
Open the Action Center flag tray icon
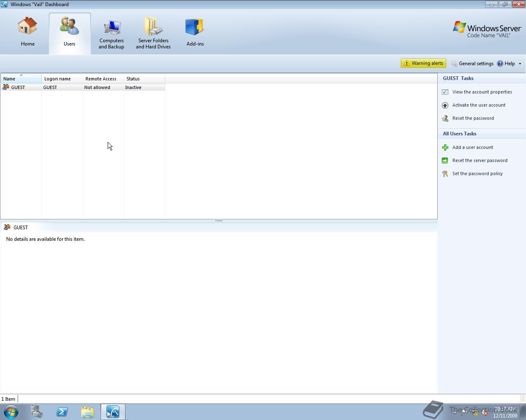(464, 412)
